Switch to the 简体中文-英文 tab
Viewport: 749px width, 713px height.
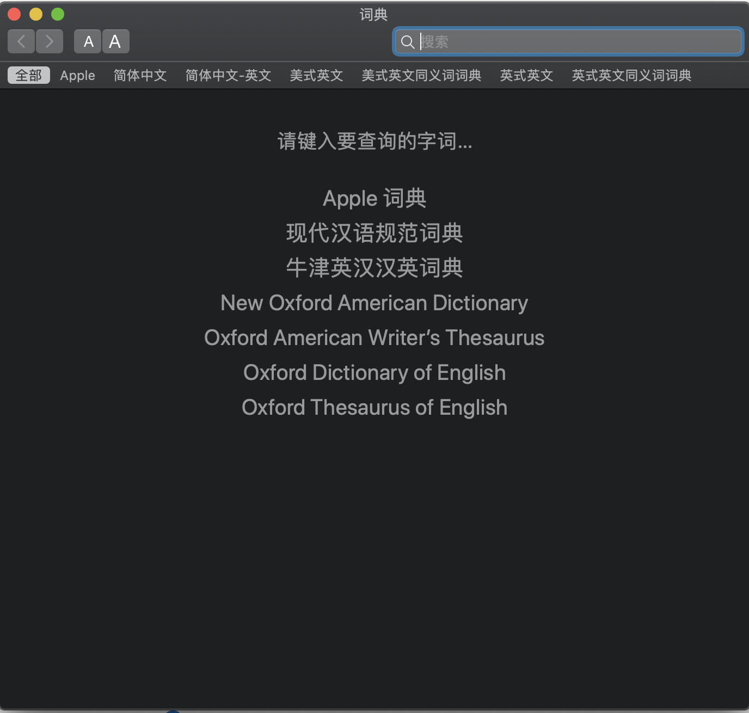tap(228, 75)
